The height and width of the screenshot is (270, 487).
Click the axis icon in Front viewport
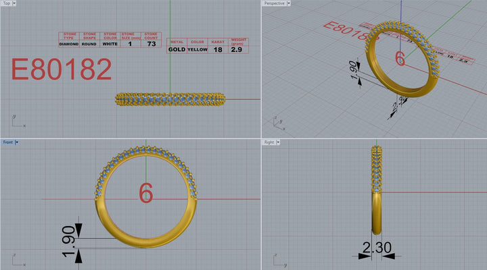pos(16,259)
